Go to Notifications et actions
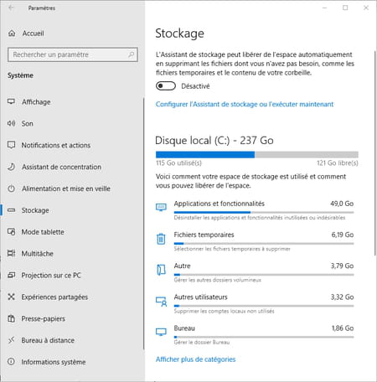The image size is (377, 382). (x=56, y=145)
